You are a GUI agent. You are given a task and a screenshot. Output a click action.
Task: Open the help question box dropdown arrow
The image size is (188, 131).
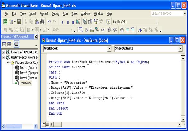(x=185, y=14)
